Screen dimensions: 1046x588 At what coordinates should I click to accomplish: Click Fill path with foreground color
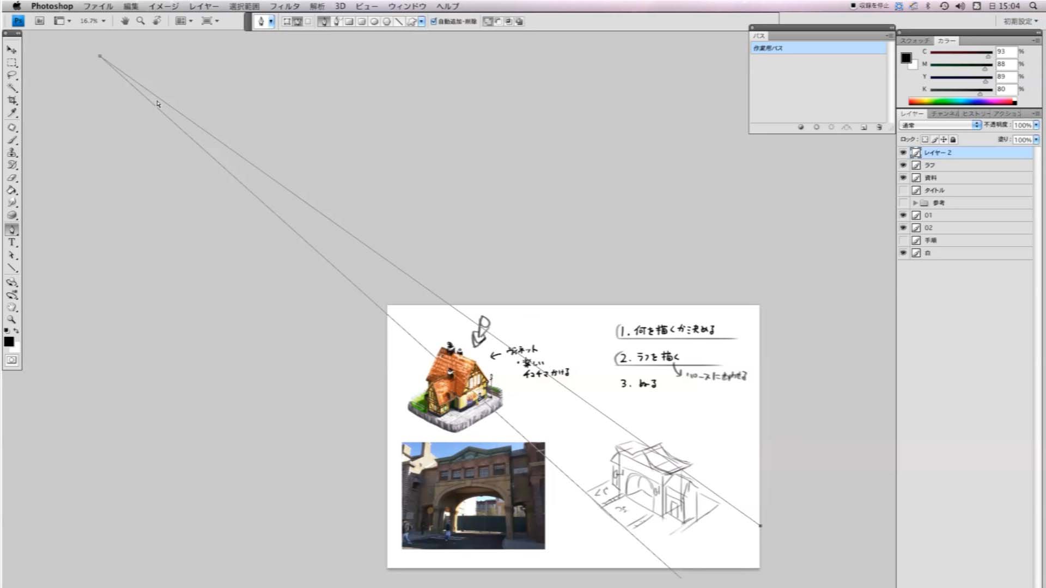[801, 127]
